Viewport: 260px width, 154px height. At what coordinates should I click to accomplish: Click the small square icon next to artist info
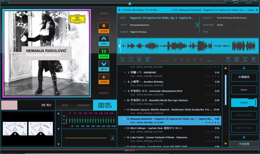(x=197, y=25)
